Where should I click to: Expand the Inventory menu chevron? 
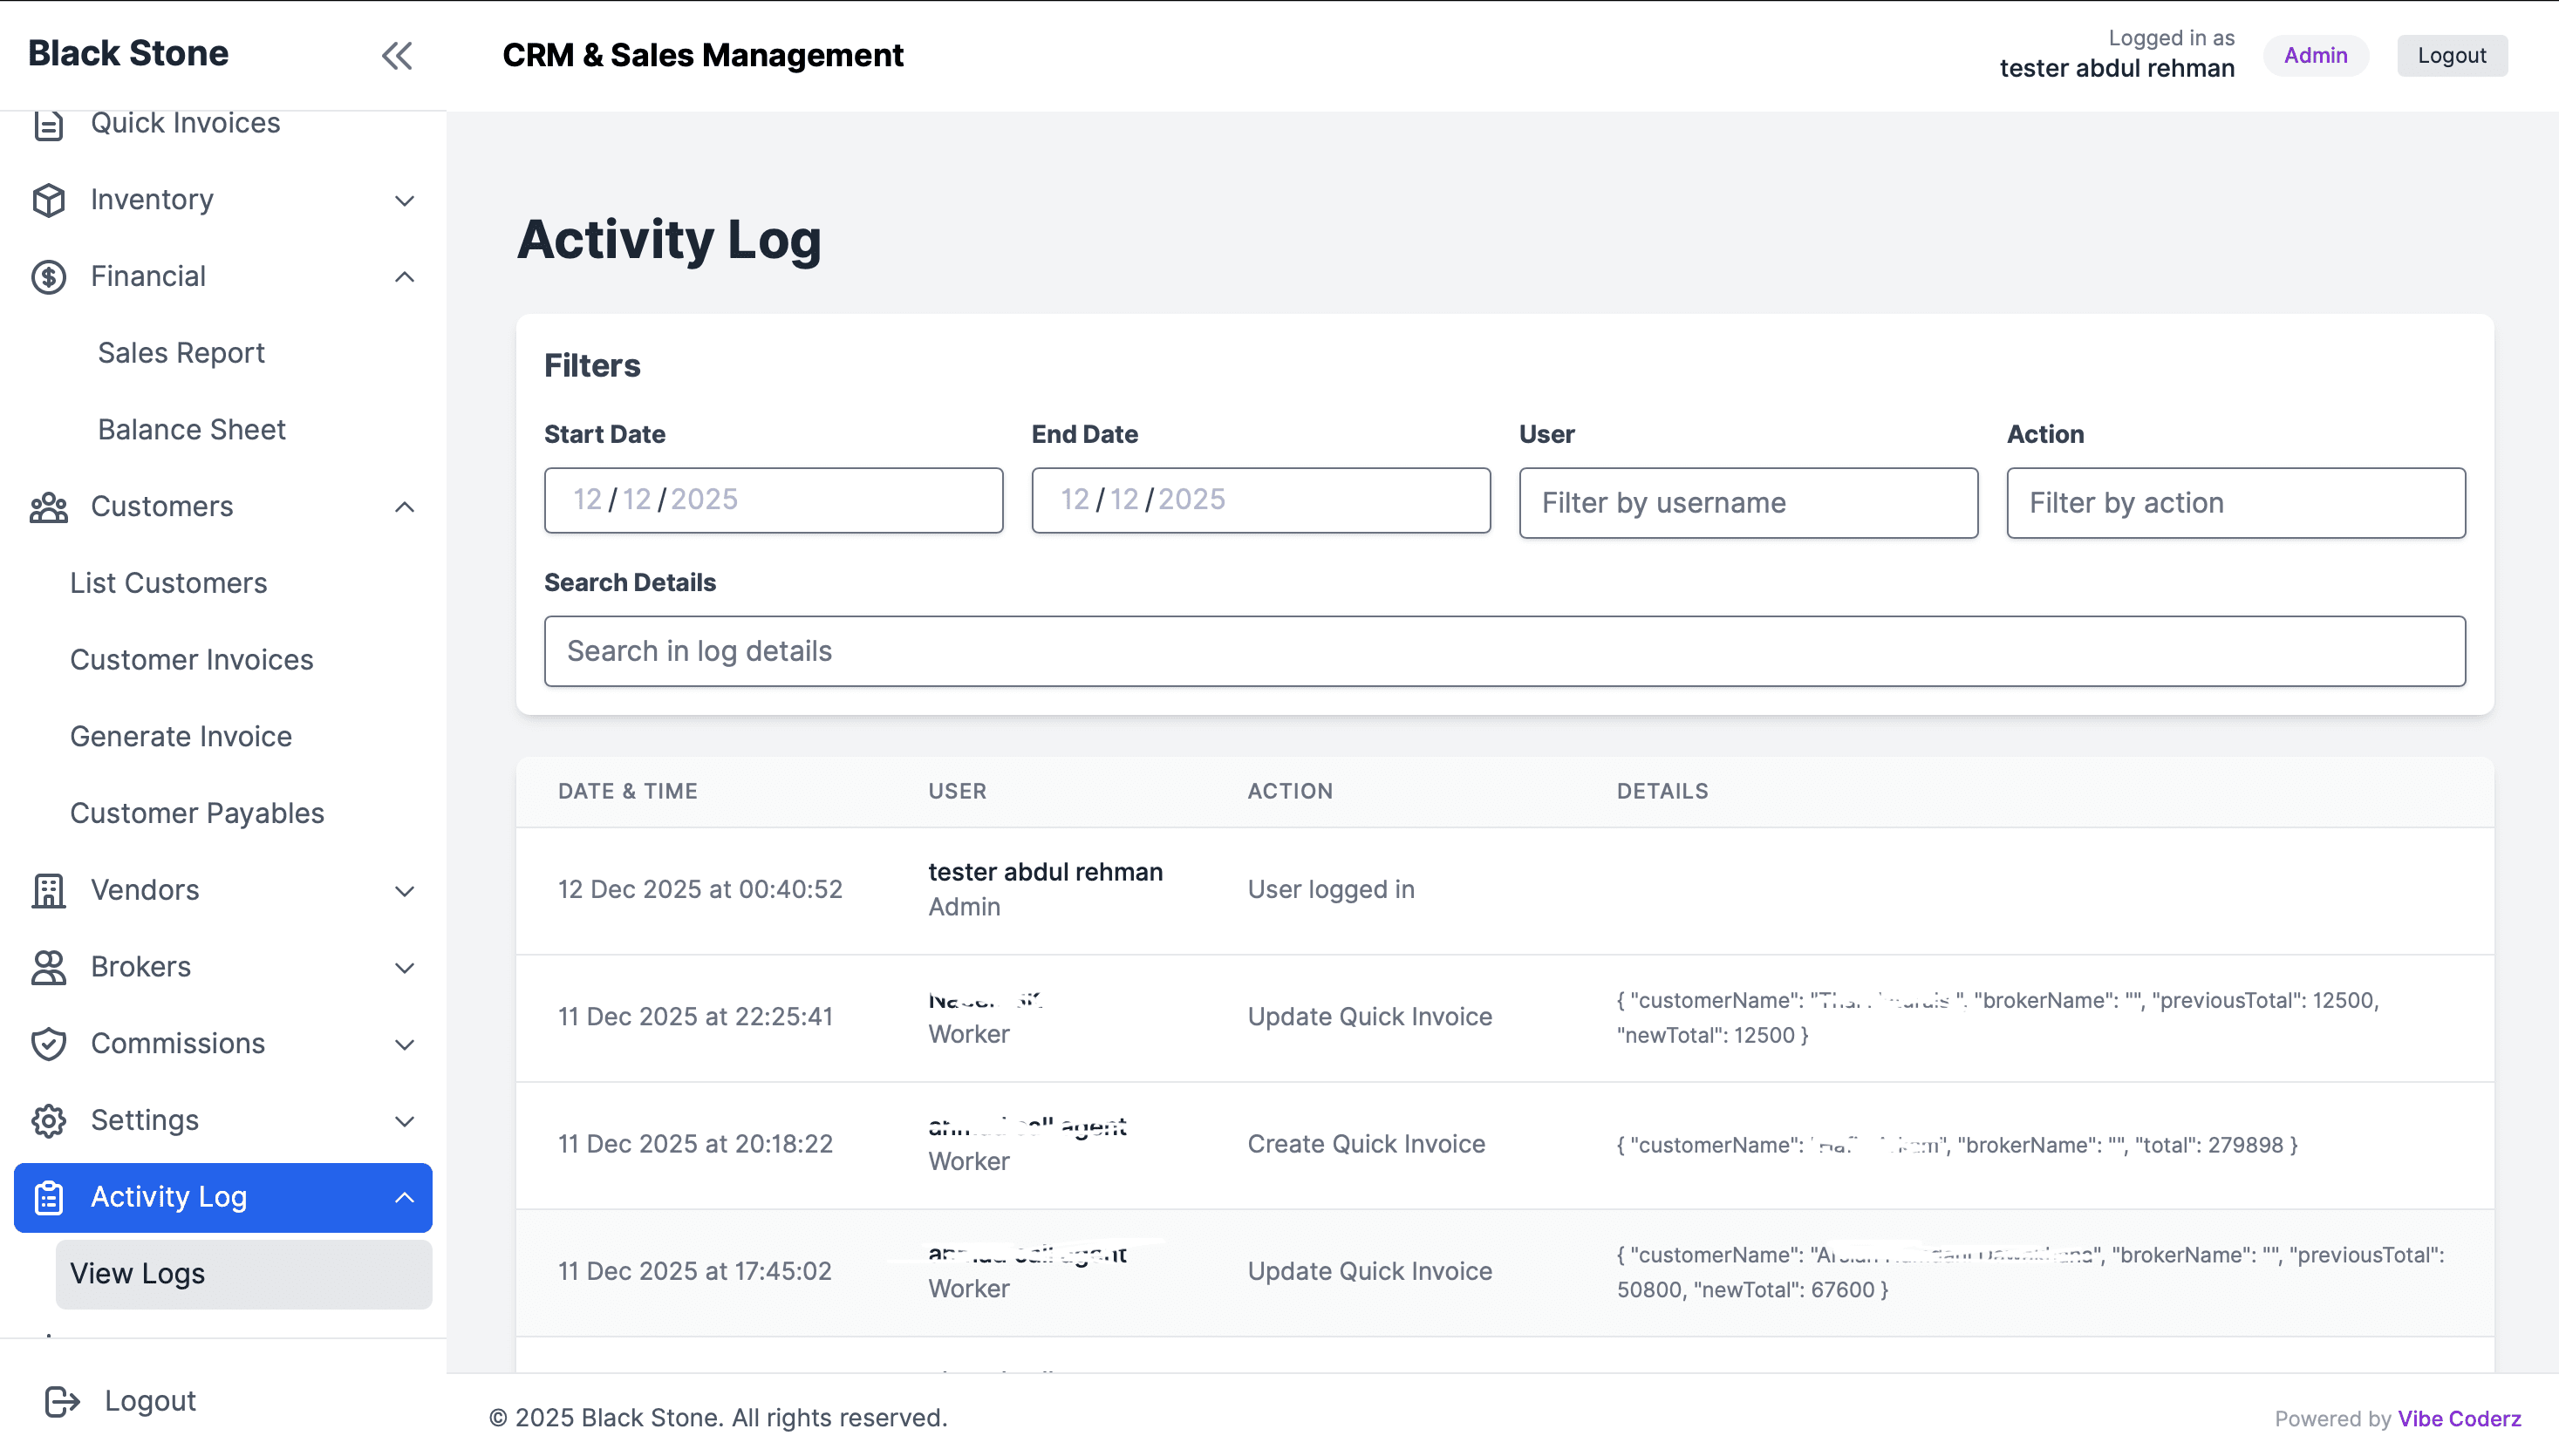[404, 200]
